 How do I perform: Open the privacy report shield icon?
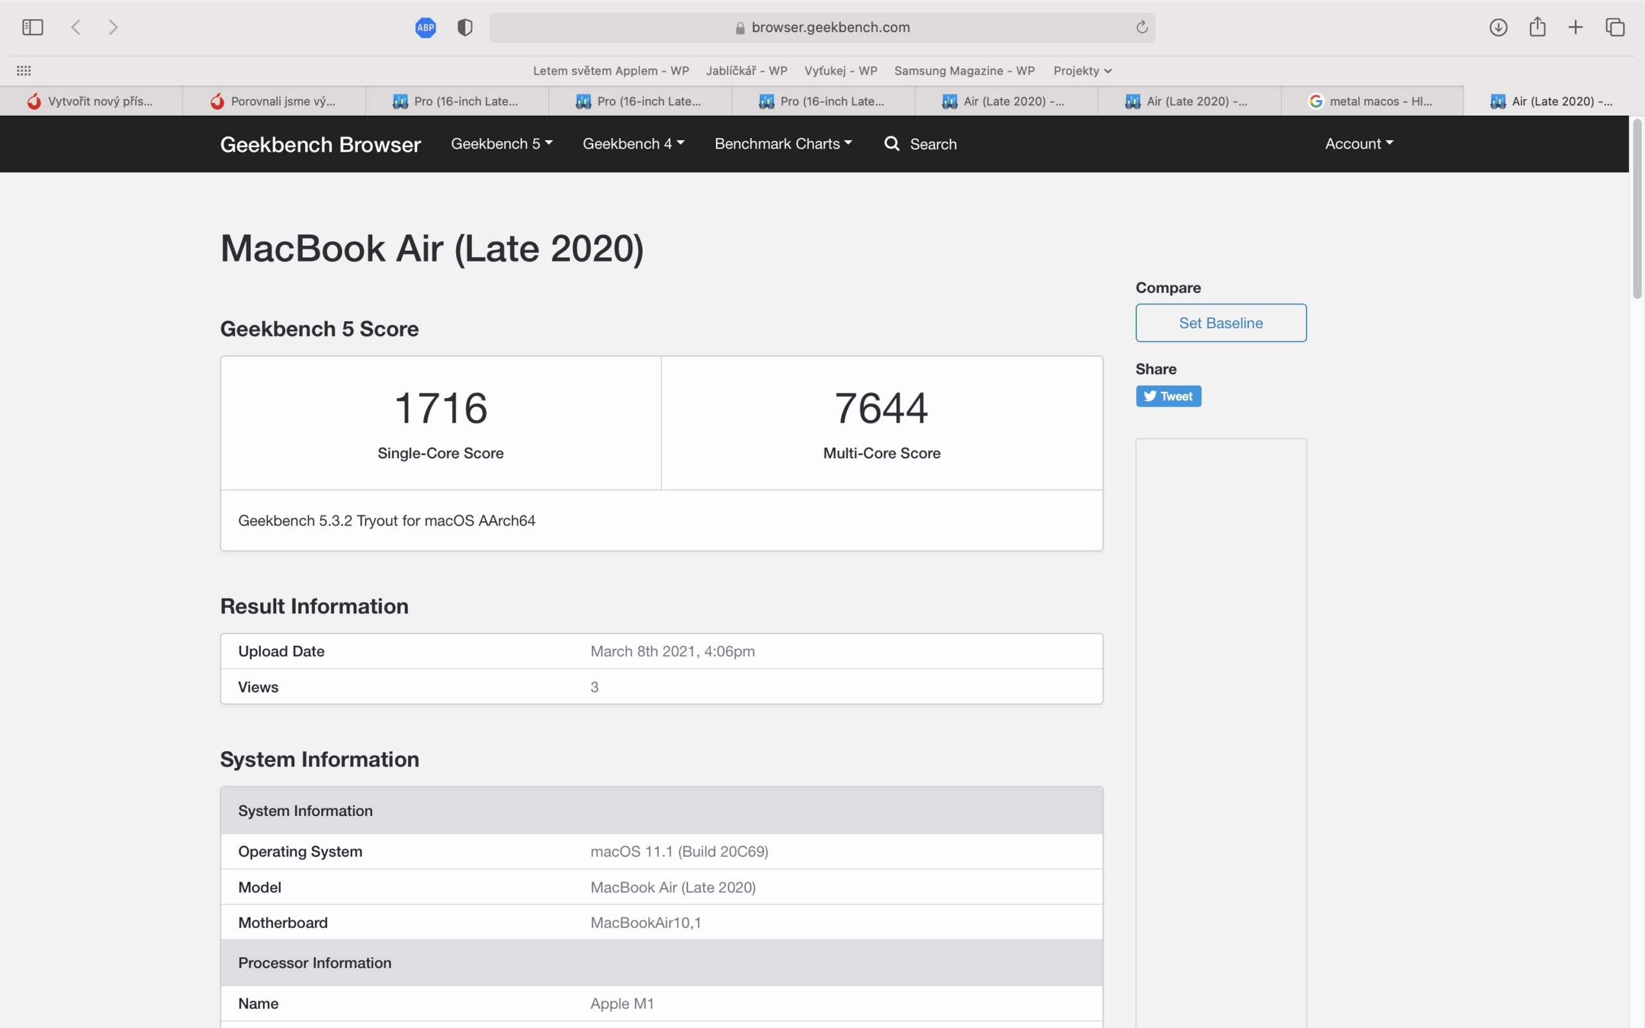coord(465,27)
